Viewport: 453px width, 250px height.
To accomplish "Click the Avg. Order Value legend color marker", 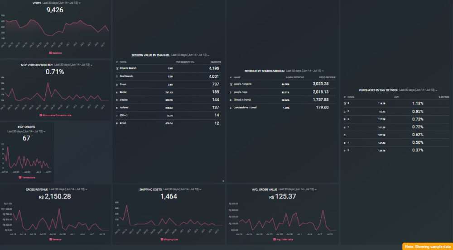I will coord(274,239).
